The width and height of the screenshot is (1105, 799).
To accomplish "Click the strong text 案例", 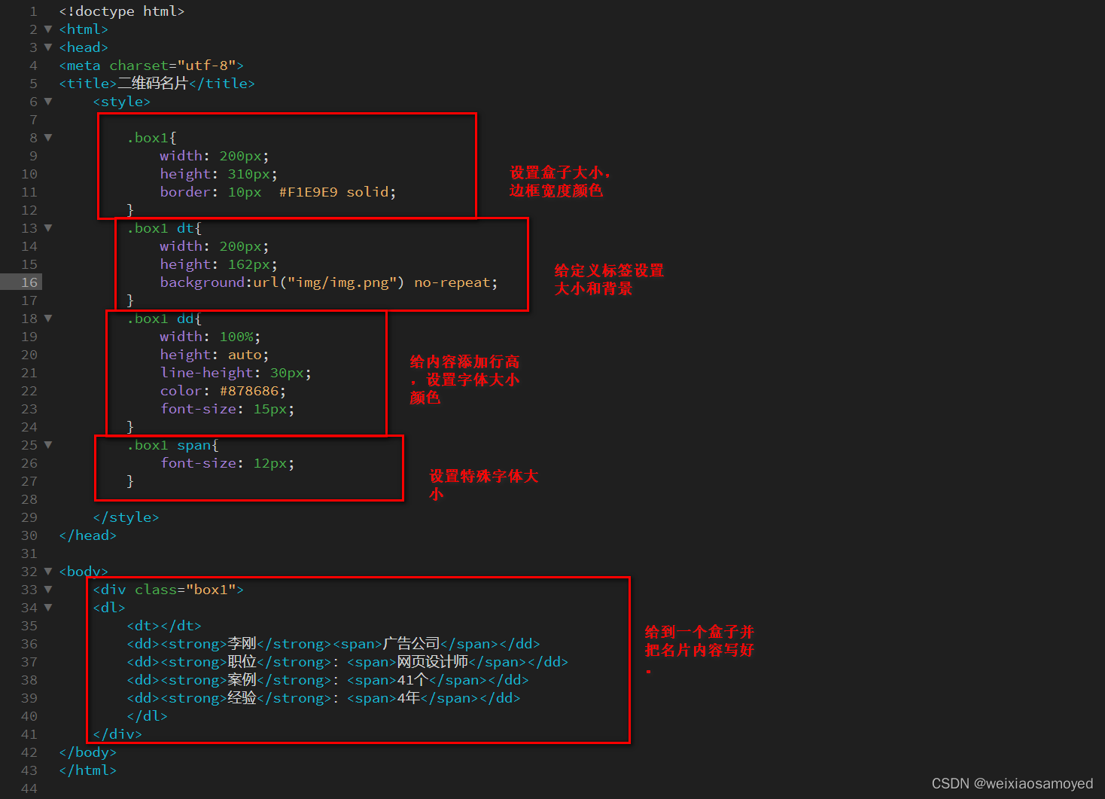I will pos(242,679).
